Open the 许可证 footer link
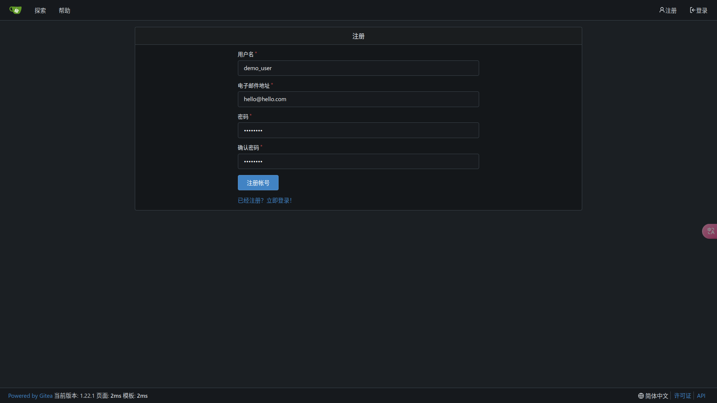717x403 pixels. (x=683, y=396)
